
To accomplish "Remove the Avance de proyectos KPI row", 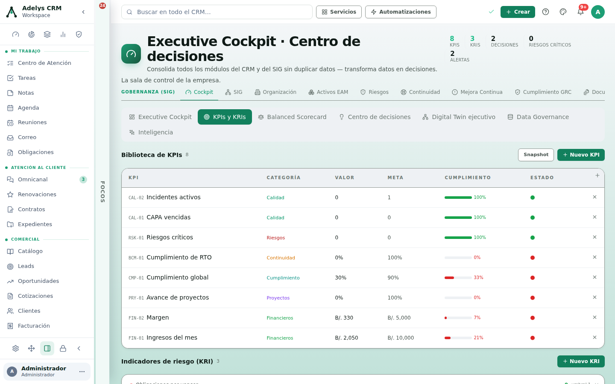I will [594, 297].
